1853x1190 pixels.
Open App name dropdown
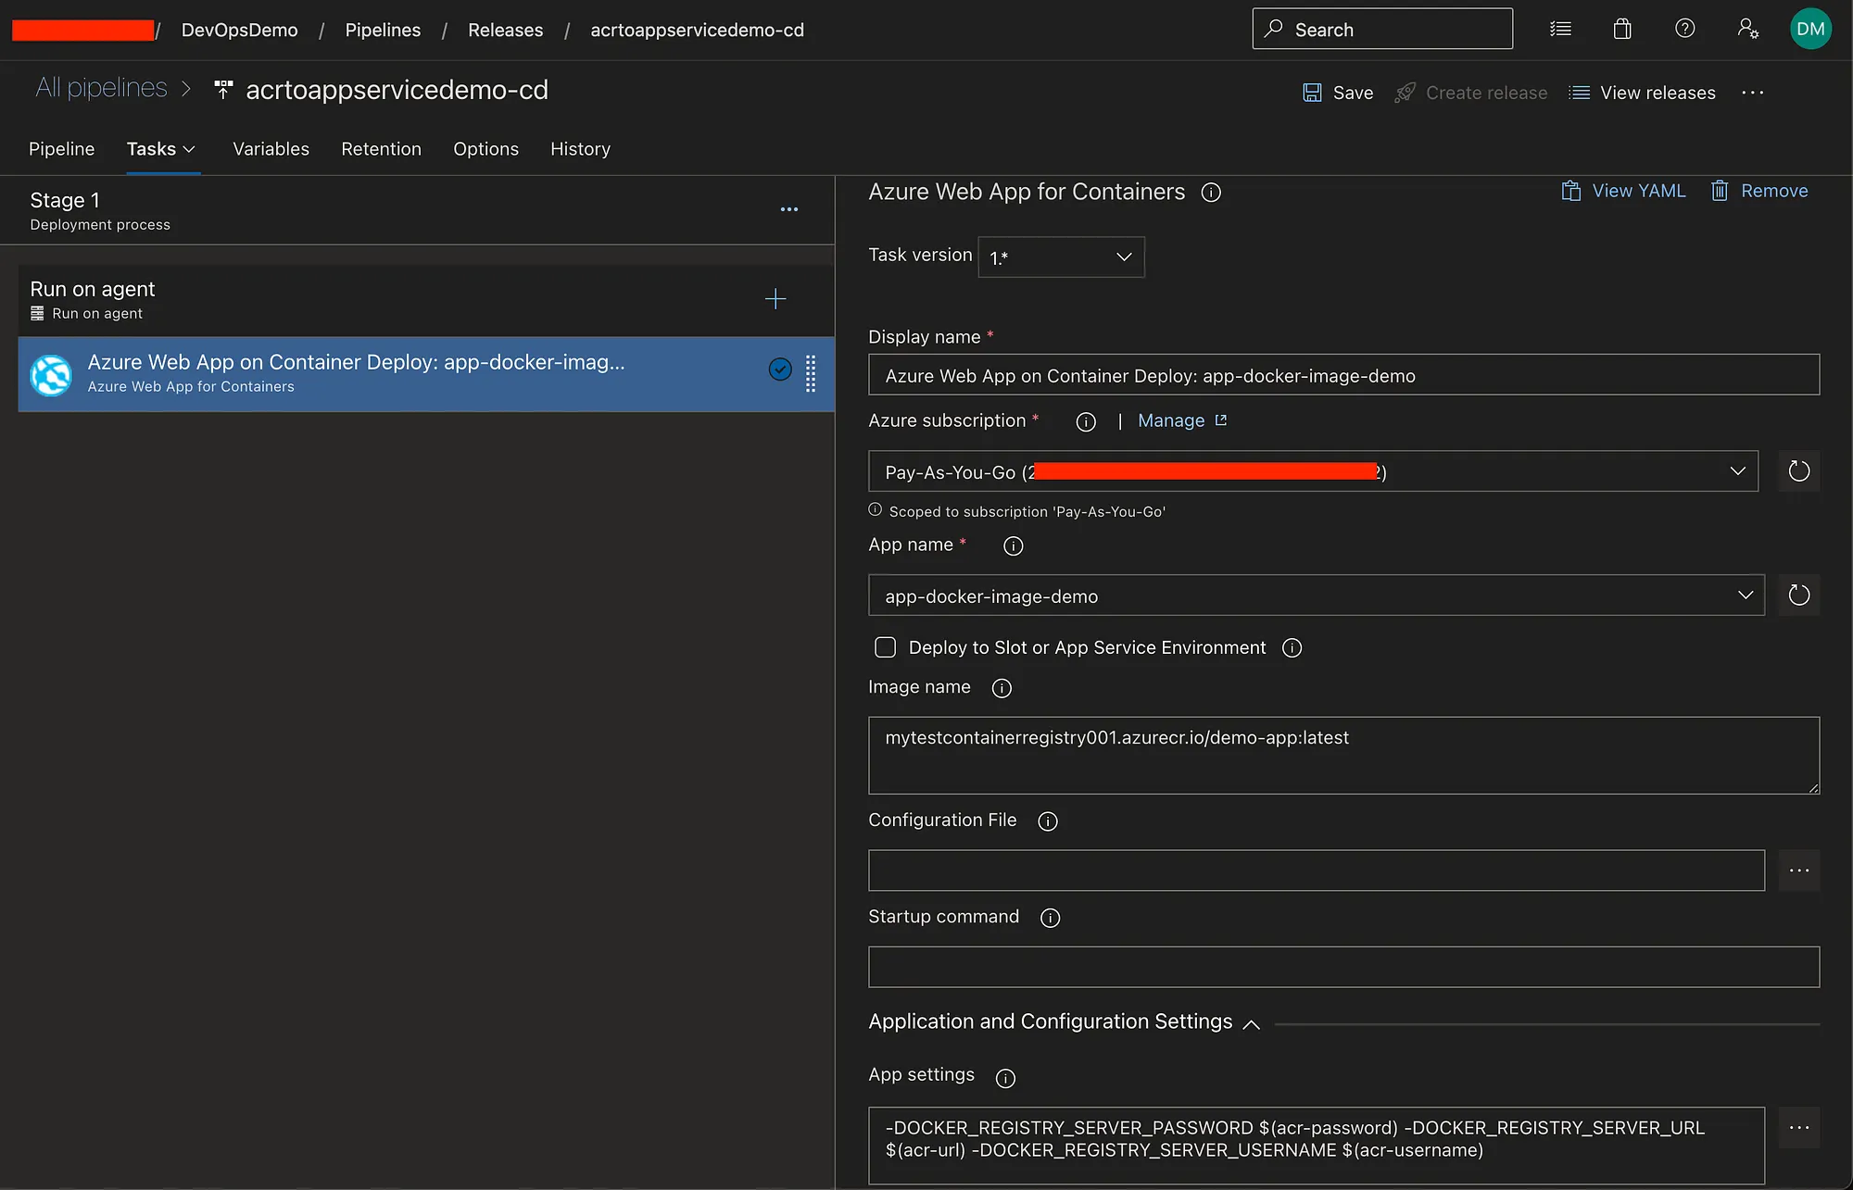click(x=1316, y=595)
